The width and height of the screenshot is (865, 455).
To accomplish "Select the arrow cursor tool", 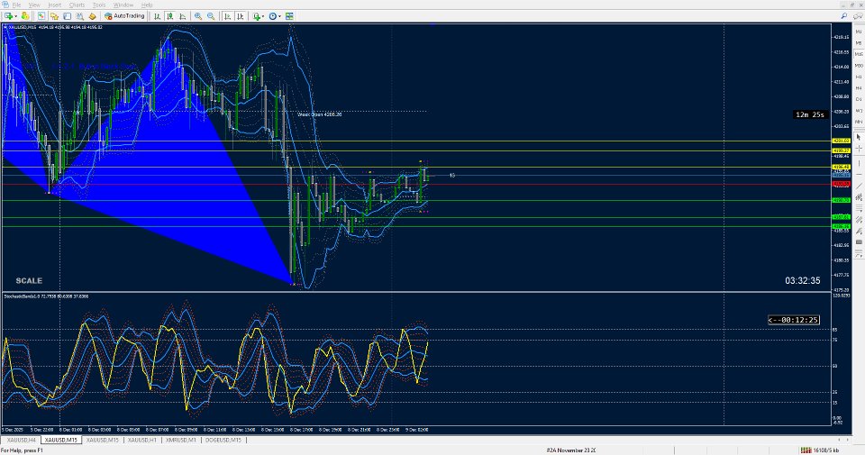I will point(859,137).
